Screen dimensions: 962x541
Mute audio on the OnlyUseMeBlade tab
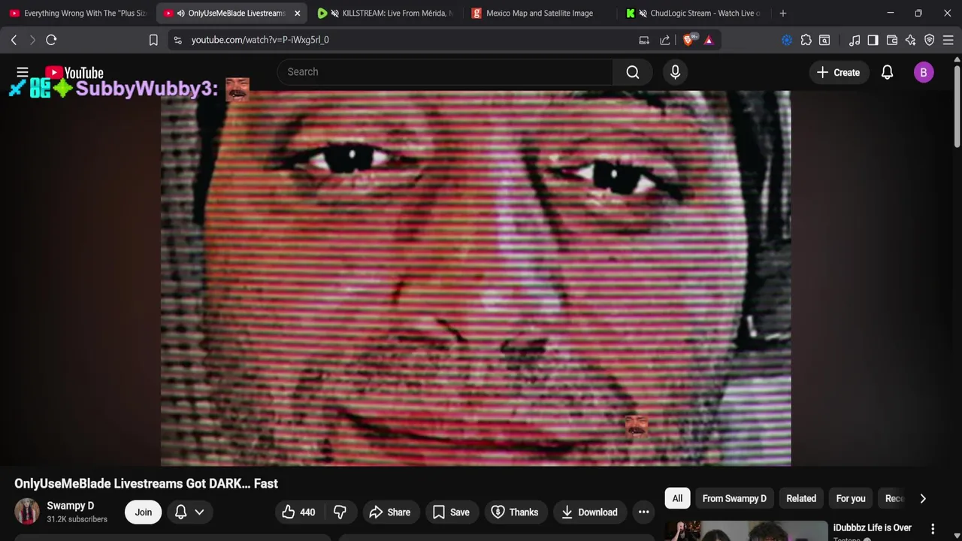pyautogui.click(x=180, y=13)
